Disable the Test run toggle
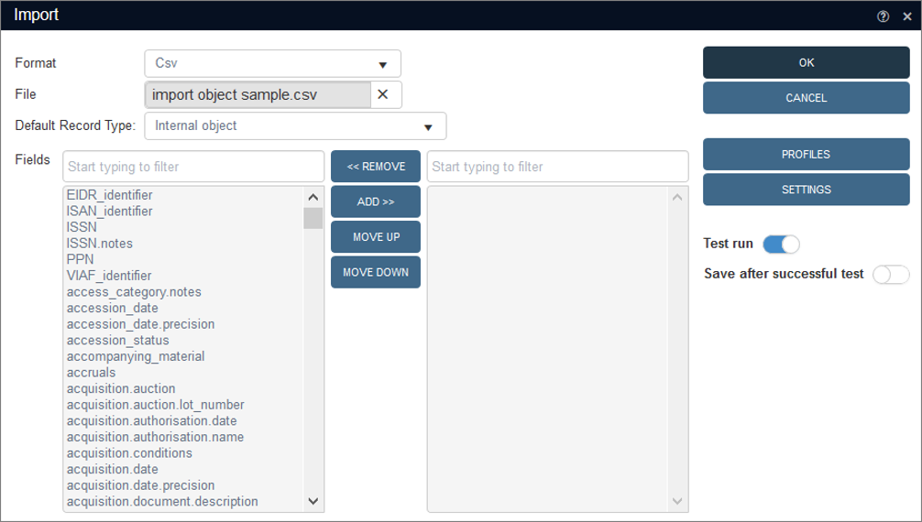Viewport: 922px width, 522px height. click(781, 244)
